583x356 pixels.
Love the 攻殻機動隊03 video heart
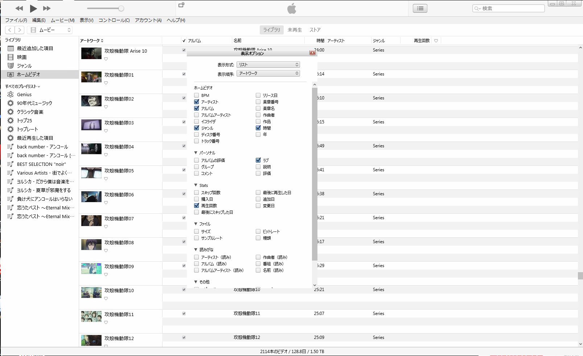pos(106,131)
